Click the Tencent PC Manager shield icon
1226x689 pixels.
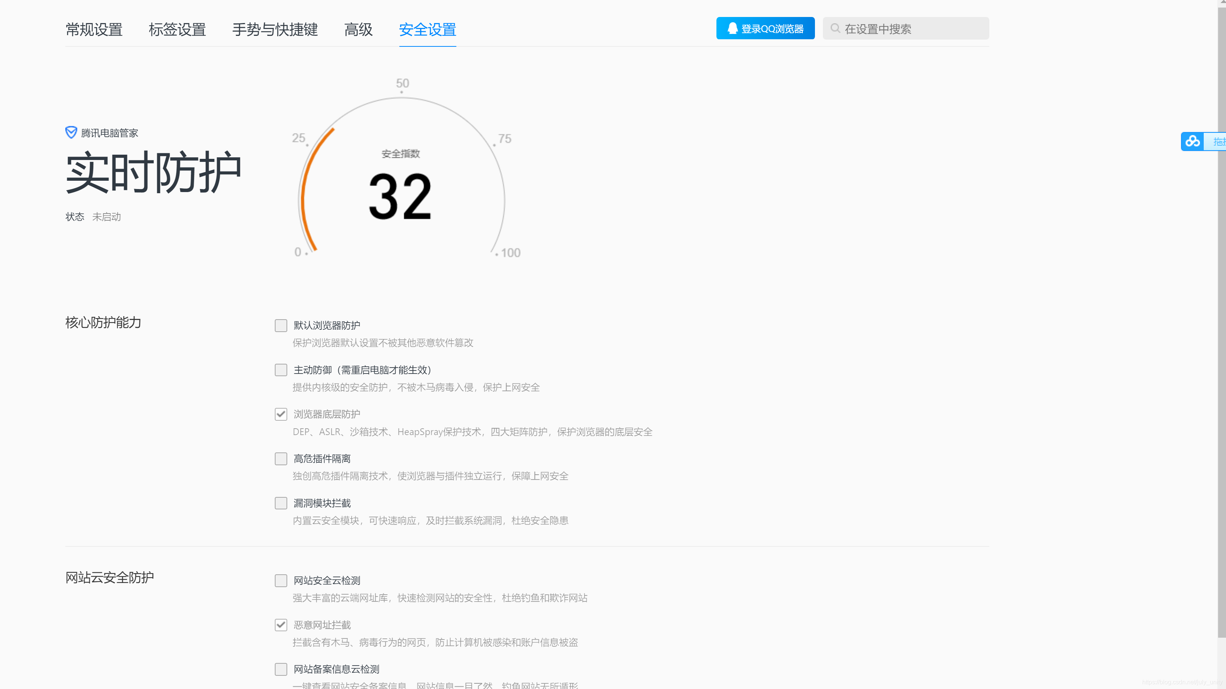[71, 132]
